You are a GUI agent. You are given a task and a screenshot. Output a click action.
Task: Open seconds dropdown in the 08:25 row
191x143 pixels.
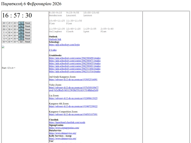tap(16, 23)
